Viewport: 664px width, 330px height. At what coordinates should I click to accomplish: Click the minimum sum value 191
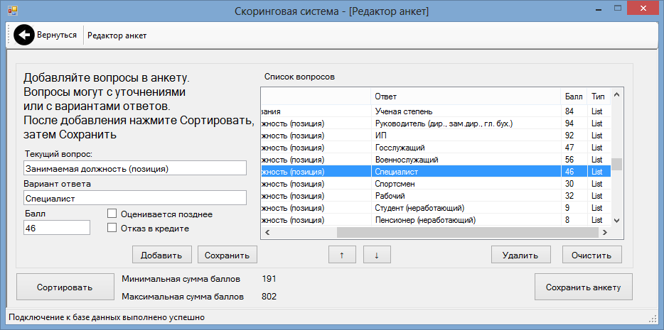point(269,279)
